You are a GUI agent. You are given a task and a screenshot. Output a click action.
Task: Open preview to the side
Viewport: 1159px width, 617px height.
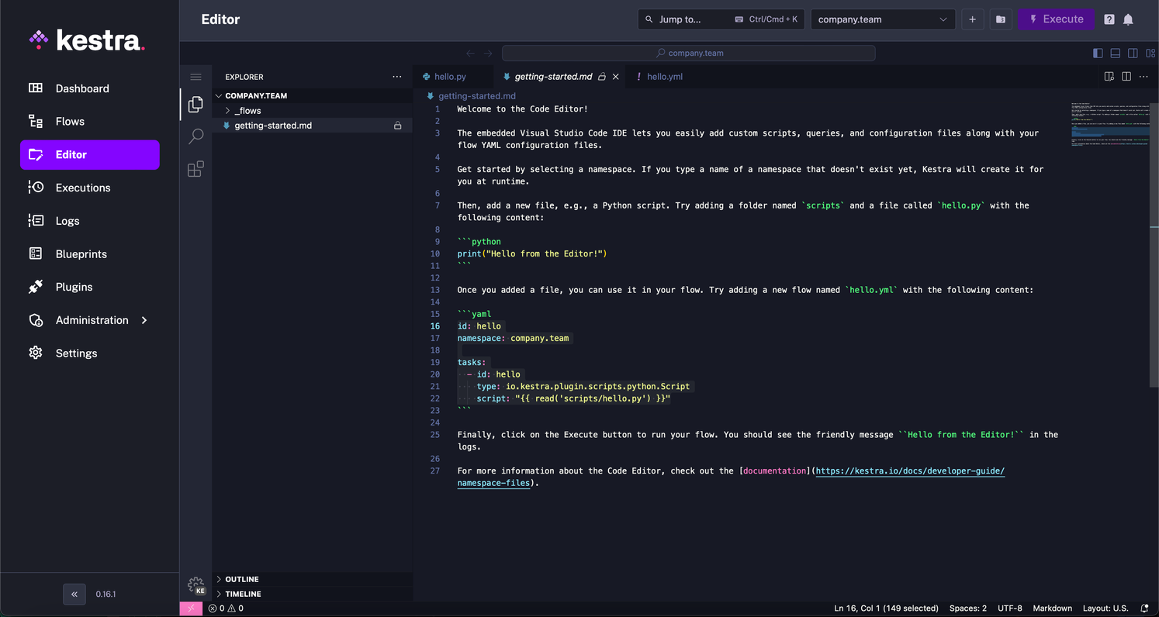[1109, 77]
